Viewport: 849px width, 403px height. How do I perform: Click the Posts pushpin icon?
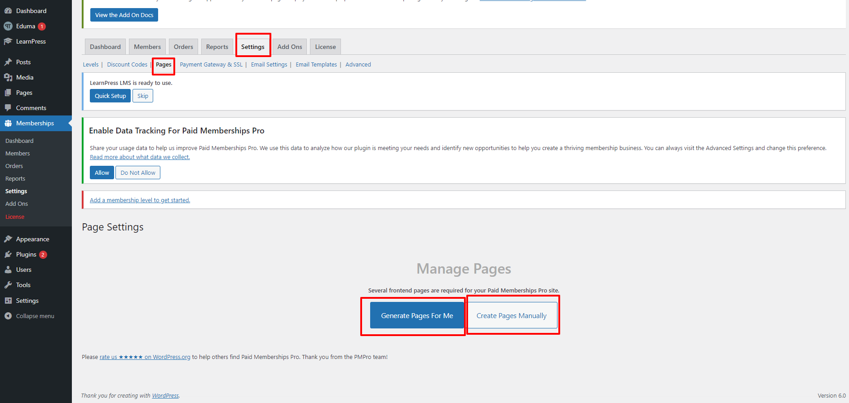point(8,62)
